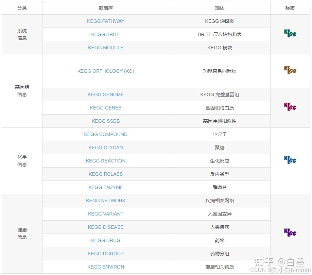The width and height of the screenshot is (312, 275).
Task: Click the brown KEGG logo beside ORTHOLOGY
Action: click(290, 70)
